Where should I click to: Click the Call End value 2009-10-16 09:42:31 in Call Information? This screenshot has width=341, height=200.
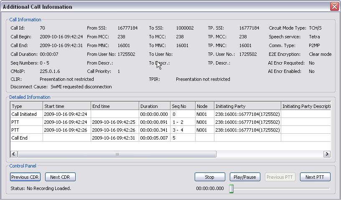pyautogui.click(x=61, y=45)
